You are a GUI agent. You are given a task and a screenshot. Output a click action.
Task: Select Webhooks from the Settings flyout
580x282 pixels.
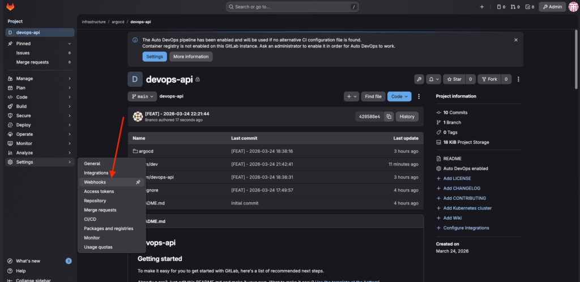click(x=95, y=182)
